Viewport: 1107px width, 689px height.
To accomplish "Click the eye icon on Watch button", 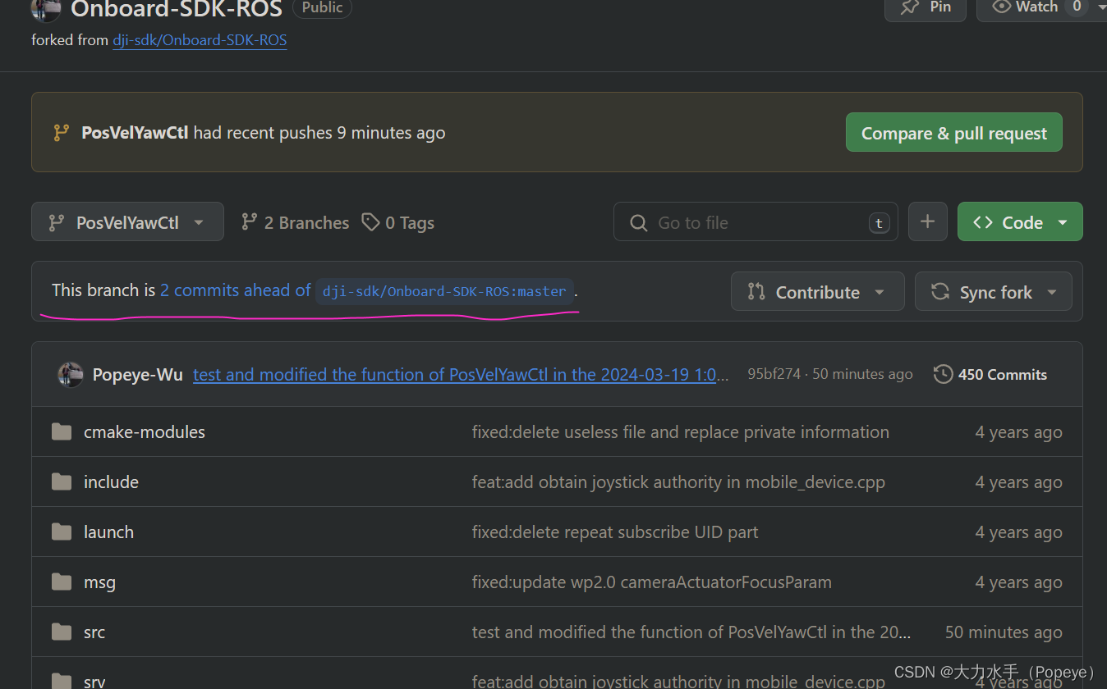I will point(1001,7).
